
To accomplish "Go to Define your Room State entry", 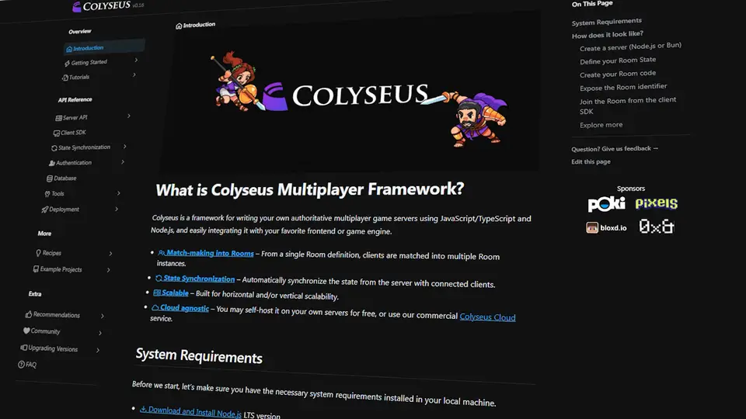I will (618, 61).
